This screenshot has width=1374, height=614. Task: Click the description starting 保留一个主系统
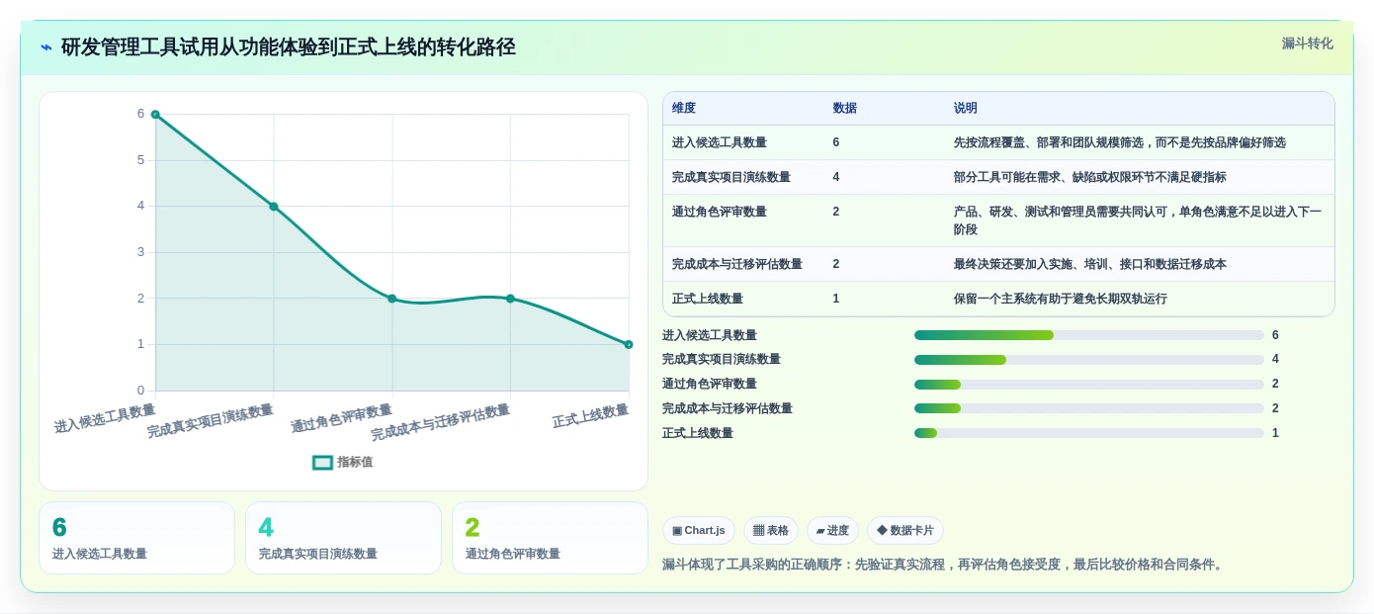click(x=1061, y=299)
